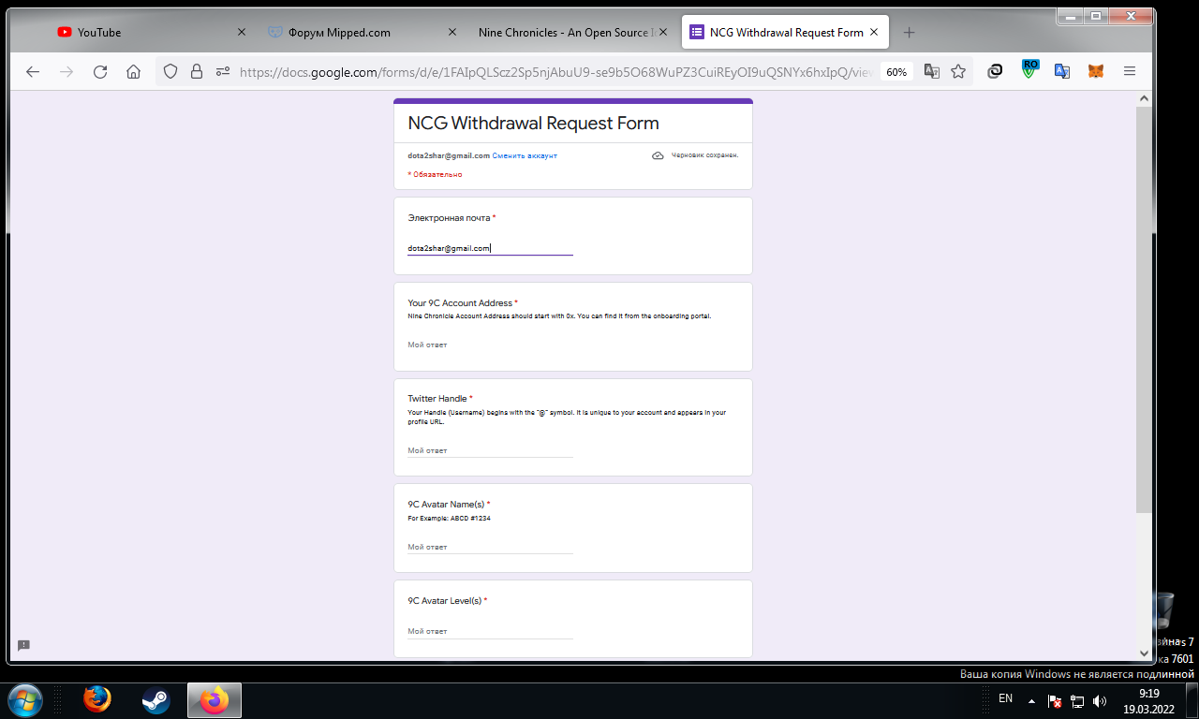Click the EN language indicator in tray

pyautogui.click(x=1006, y=698)
